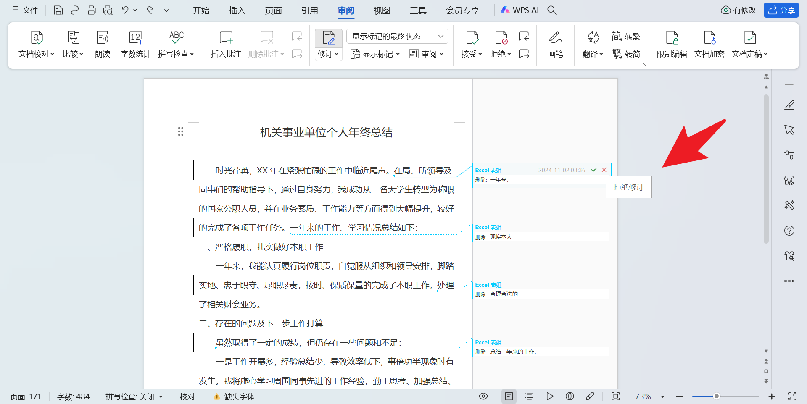Switch to the 视图 ribbon tab
The width and height of the screenshot is (807, 404).
click(382, 10)
